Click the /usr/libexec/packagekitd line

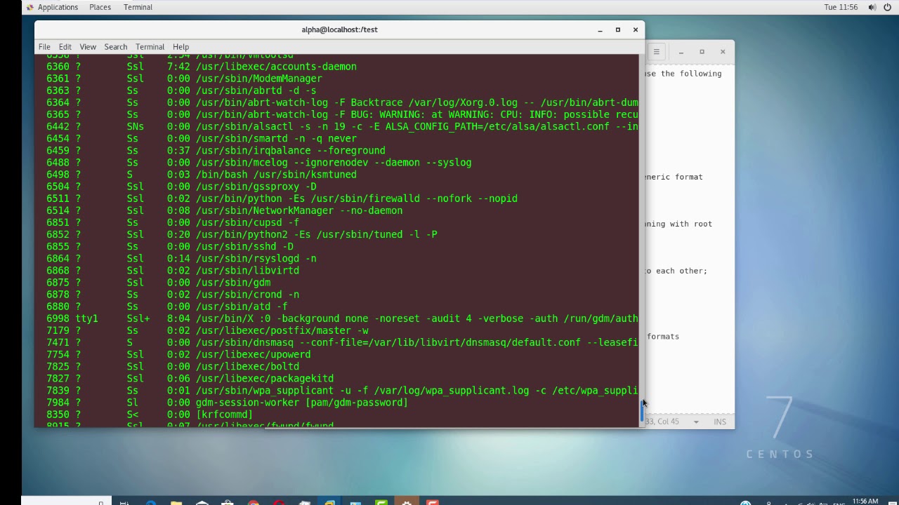point(190,378)
